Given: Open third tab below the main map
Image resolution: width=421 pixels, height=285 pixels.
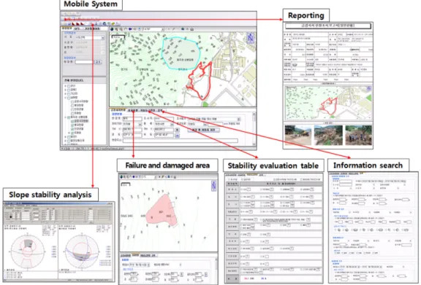Looking at the screenshot, I should [148, 110].
